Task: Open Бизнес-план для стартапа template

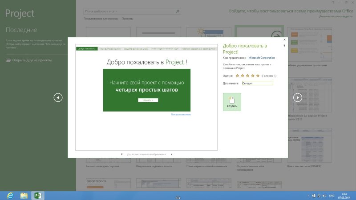Action: [102, 166]
